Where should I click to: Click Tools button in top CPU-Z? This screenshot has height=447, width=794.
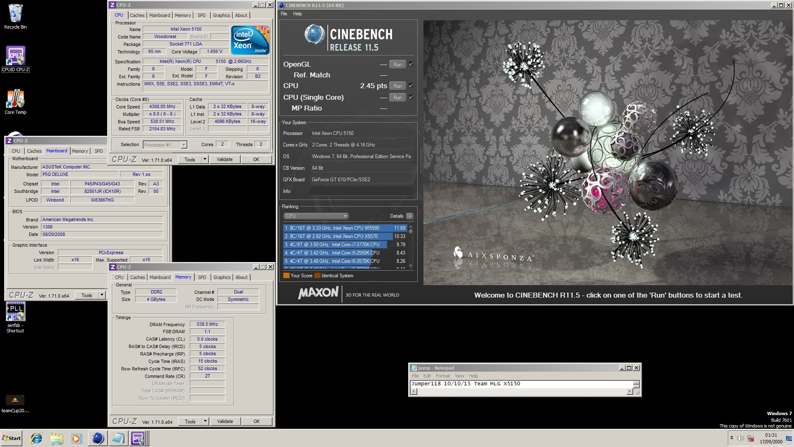coord(190,159)
